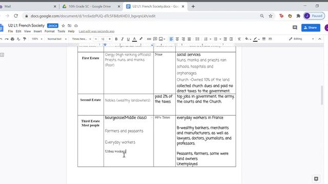The image size is (328, 184).
Task: Click the document title U2 L1: French Society
Action: tap(26, 26)
